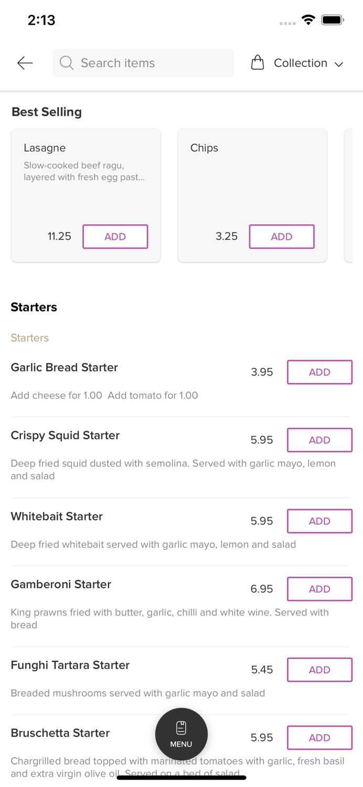Image resolution: width=363 pixels, height=787 pixels.
Task: Open Gamberoni Starter item details
Action: coord(61,584)
